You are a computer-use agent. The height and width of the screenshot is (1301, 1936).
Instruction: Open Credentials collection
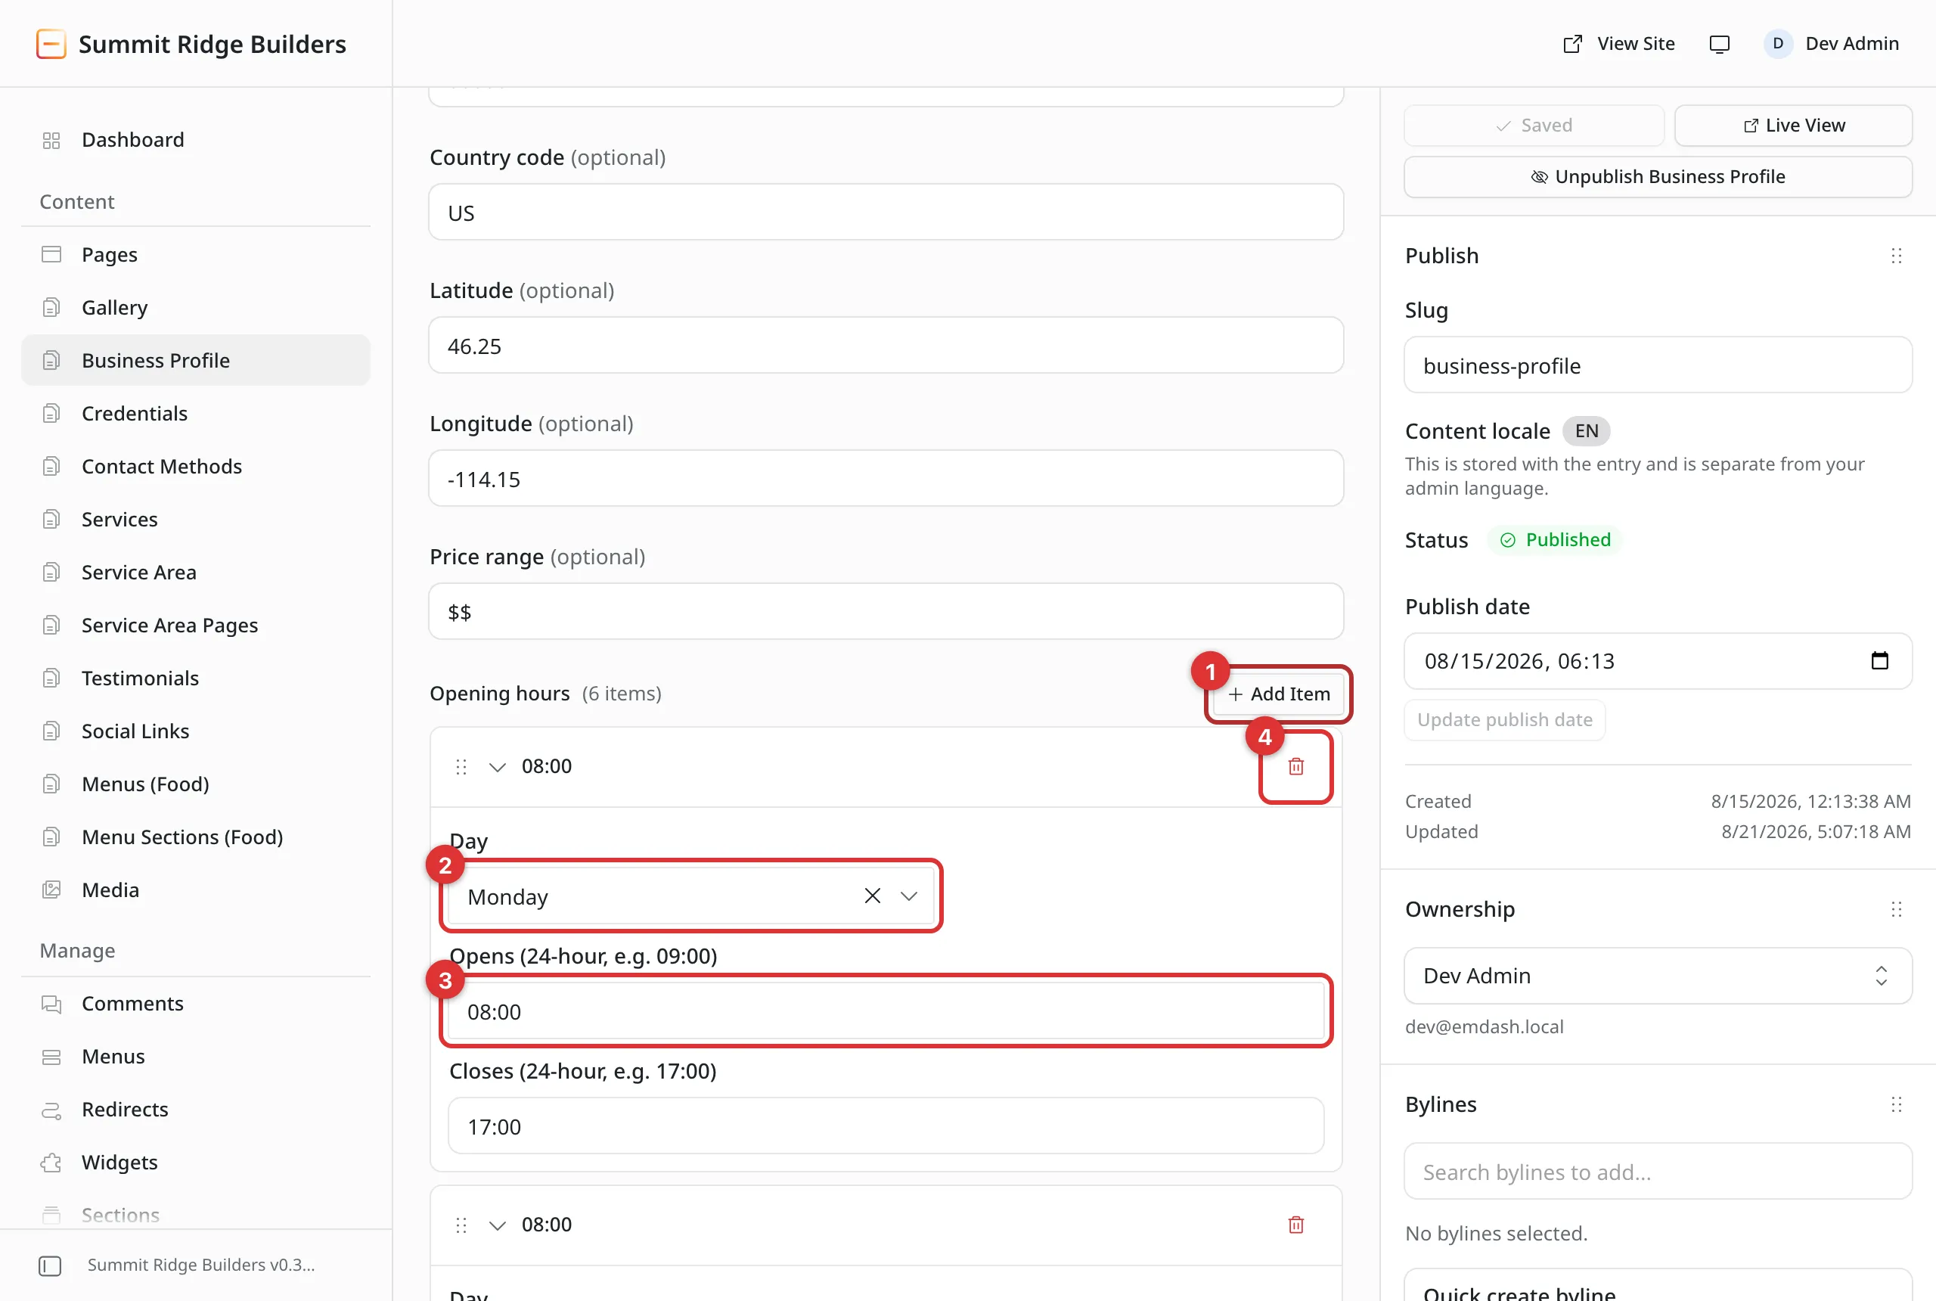[x=196, y=413]
